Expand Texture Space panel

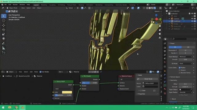[x=175, y=77]
